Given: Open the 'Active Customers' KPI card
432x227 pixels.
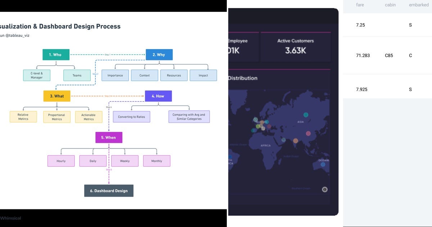Looking at the screenshot, I should point(296,46).
